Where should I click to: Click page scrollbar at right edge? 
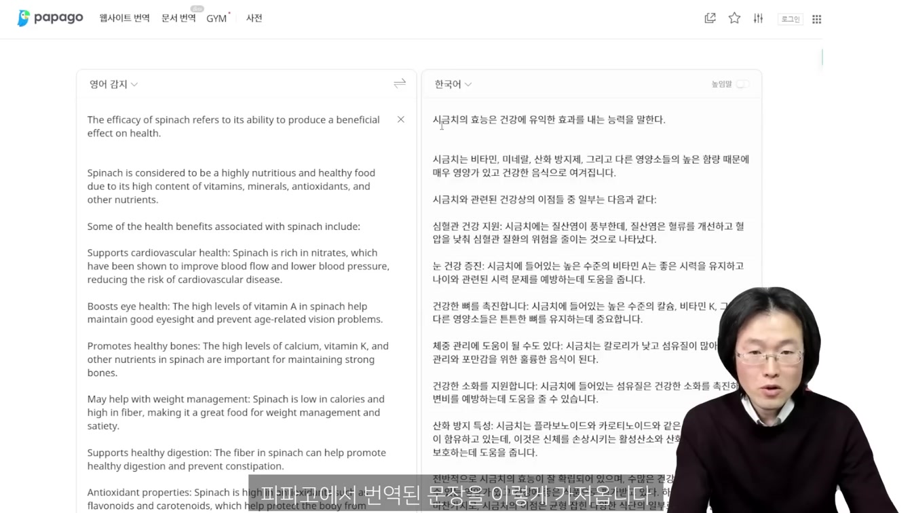[x=822, y=58]
